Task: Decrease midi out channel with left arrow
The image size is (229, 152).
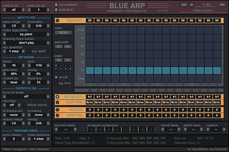Action: [x=29, y=10]
